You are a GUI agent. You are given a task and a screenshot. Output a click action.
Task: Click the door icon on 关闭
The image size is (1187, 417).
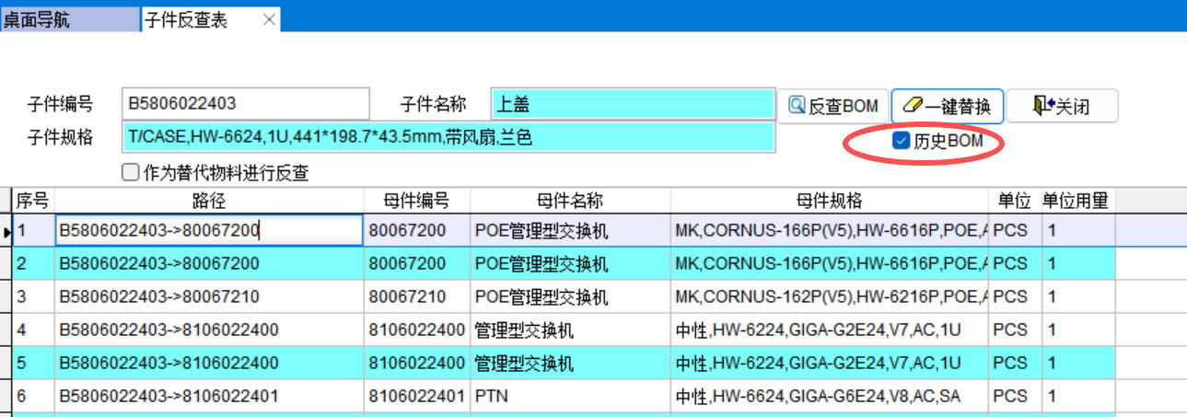click(1042, 106)
